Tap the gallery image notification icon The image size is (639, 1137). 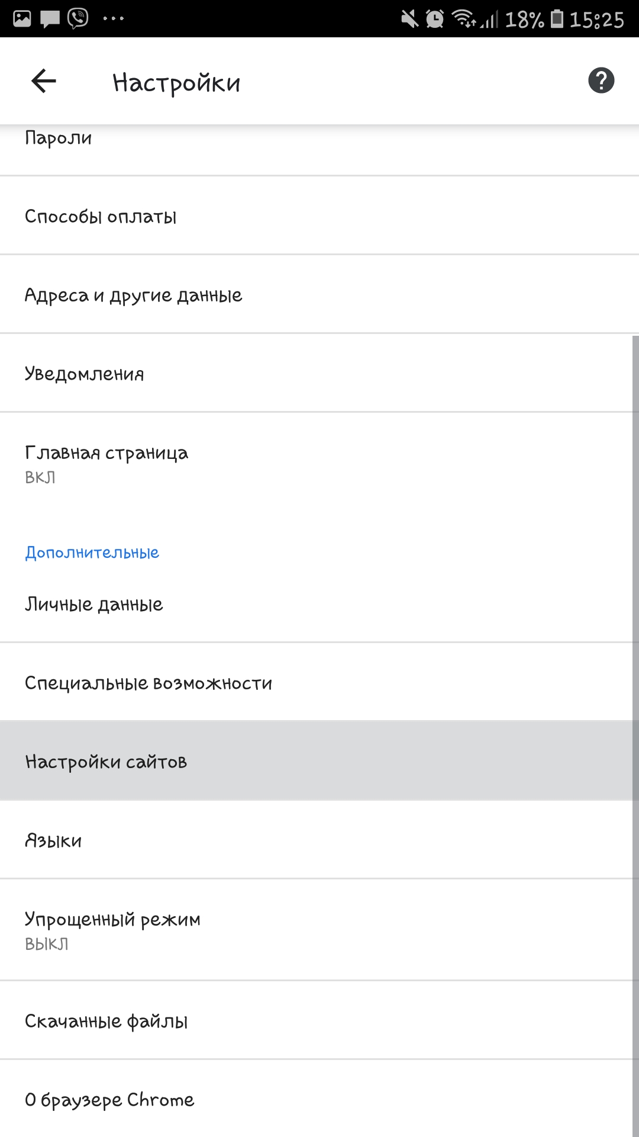coord(22,19)
